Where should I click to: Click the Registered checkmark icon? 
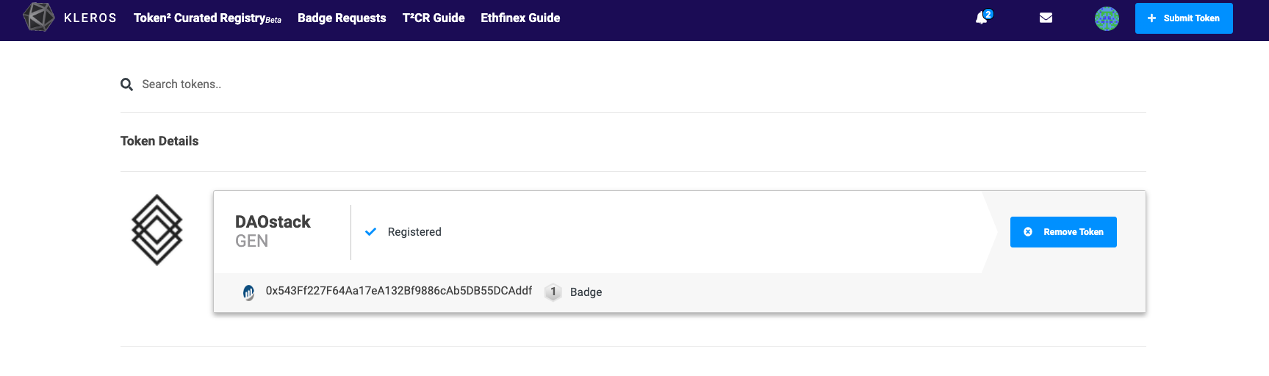[x=371, y=231]
